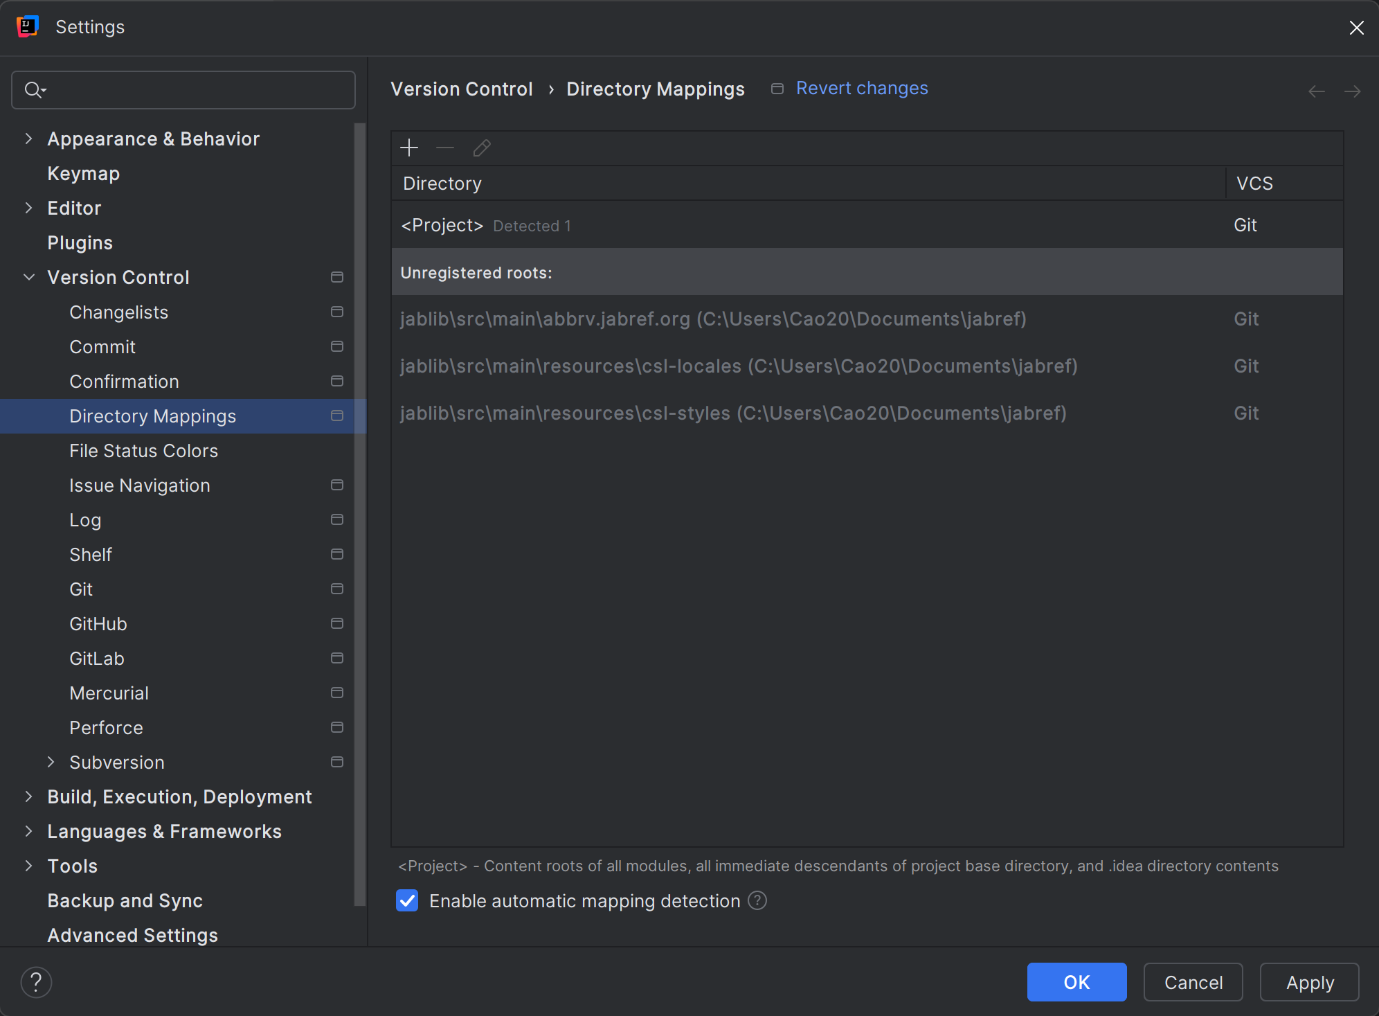Select the abbrv.jabref.org unregistered root
1379x1016 pixels.
[867, 319]
